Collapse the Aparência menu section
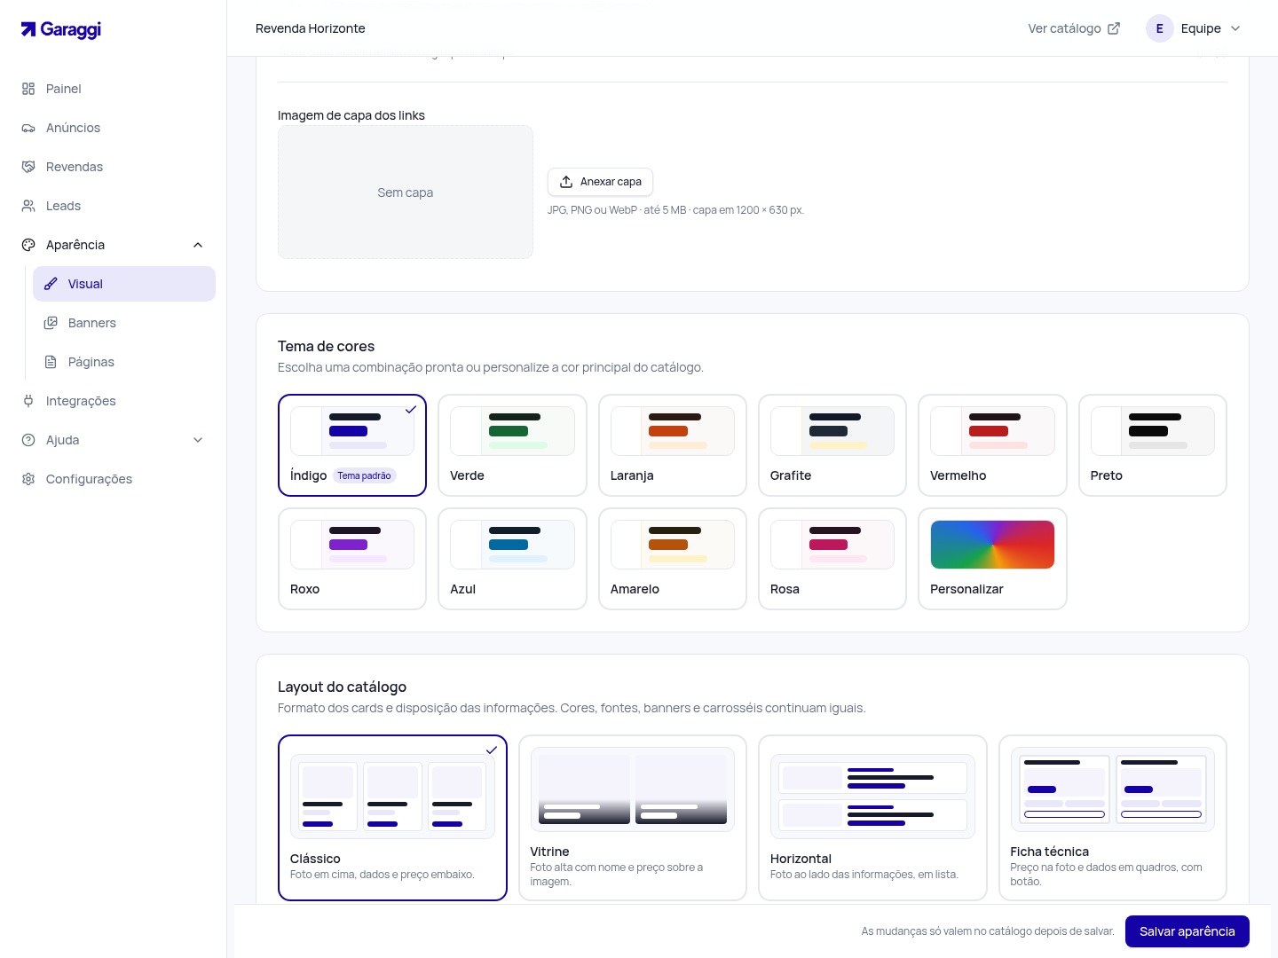 coord(198,245)
